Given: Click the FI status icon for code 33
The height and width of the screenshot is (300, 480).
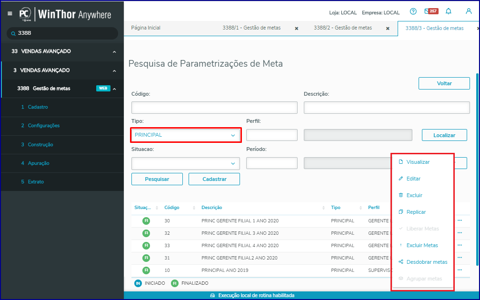Looking at the screenshot, I should click(x=146, y=246).
